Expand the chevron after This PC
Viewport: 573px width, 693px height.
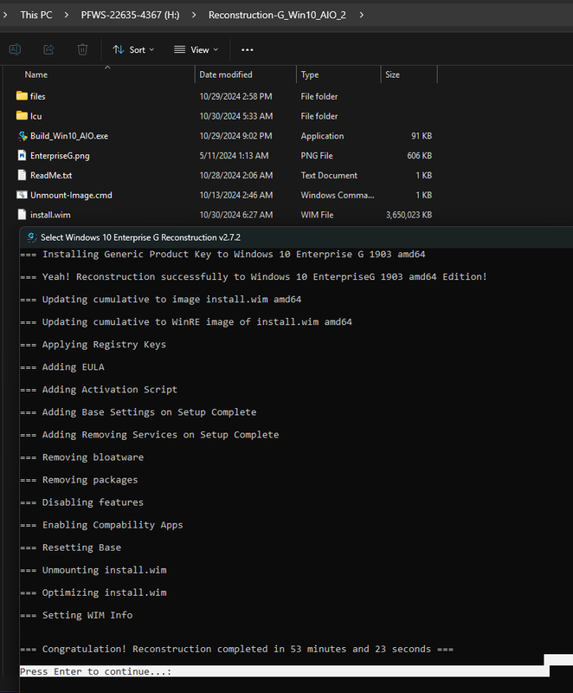[x=67, y=15]
